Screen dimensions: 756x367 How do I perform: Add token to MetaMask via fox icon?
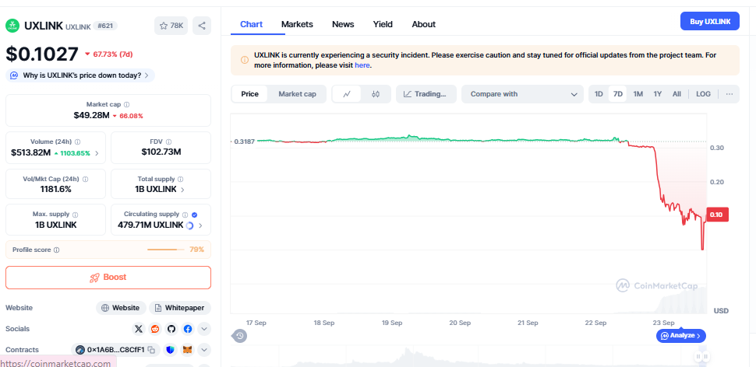click(x=188, y=350)
